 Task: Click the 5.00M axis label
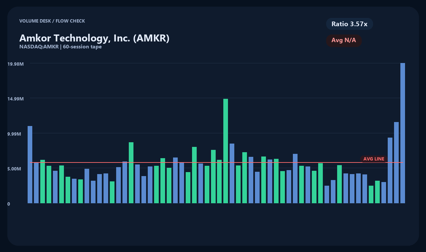(14, 169)
